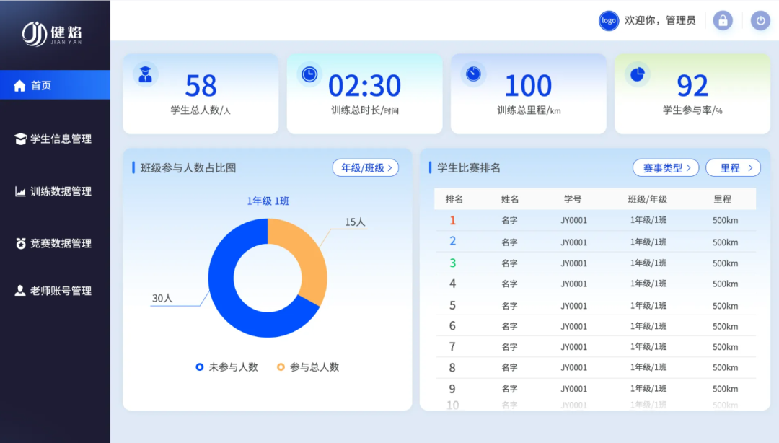Click the 里程 column header

click(x=722, y=199)
